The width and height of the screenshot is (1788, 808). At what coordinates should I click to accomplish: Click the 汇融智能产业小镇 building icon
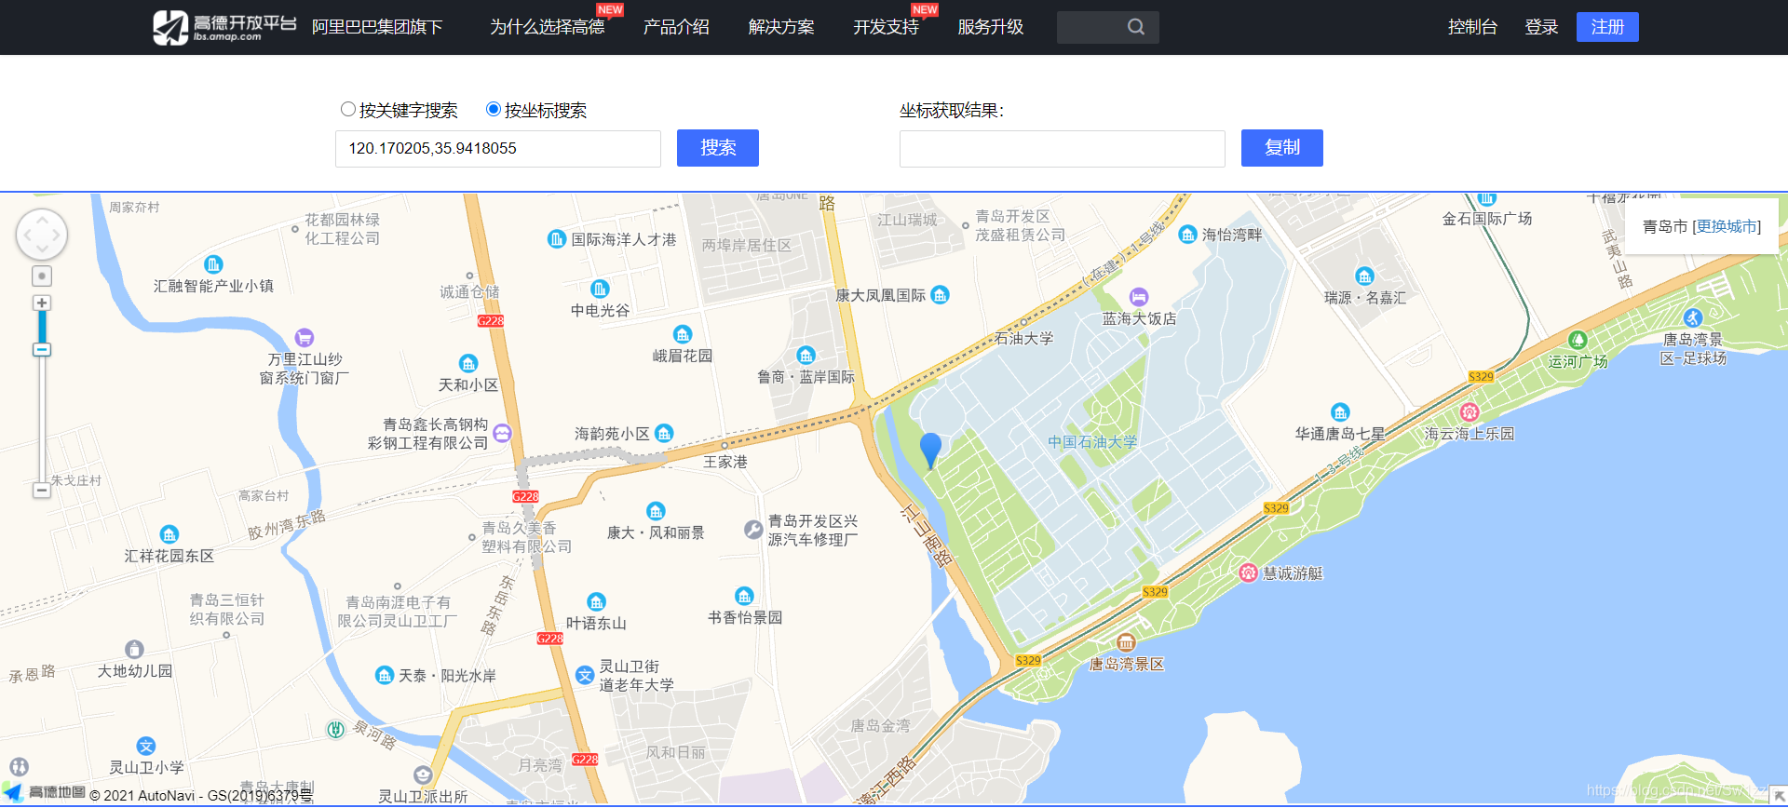click(x=213, y=264)
